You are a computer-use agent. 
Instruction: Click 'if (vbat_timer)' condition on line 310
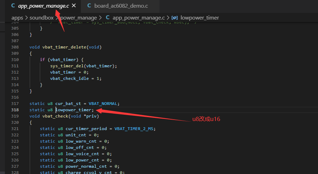click(59, 60)
